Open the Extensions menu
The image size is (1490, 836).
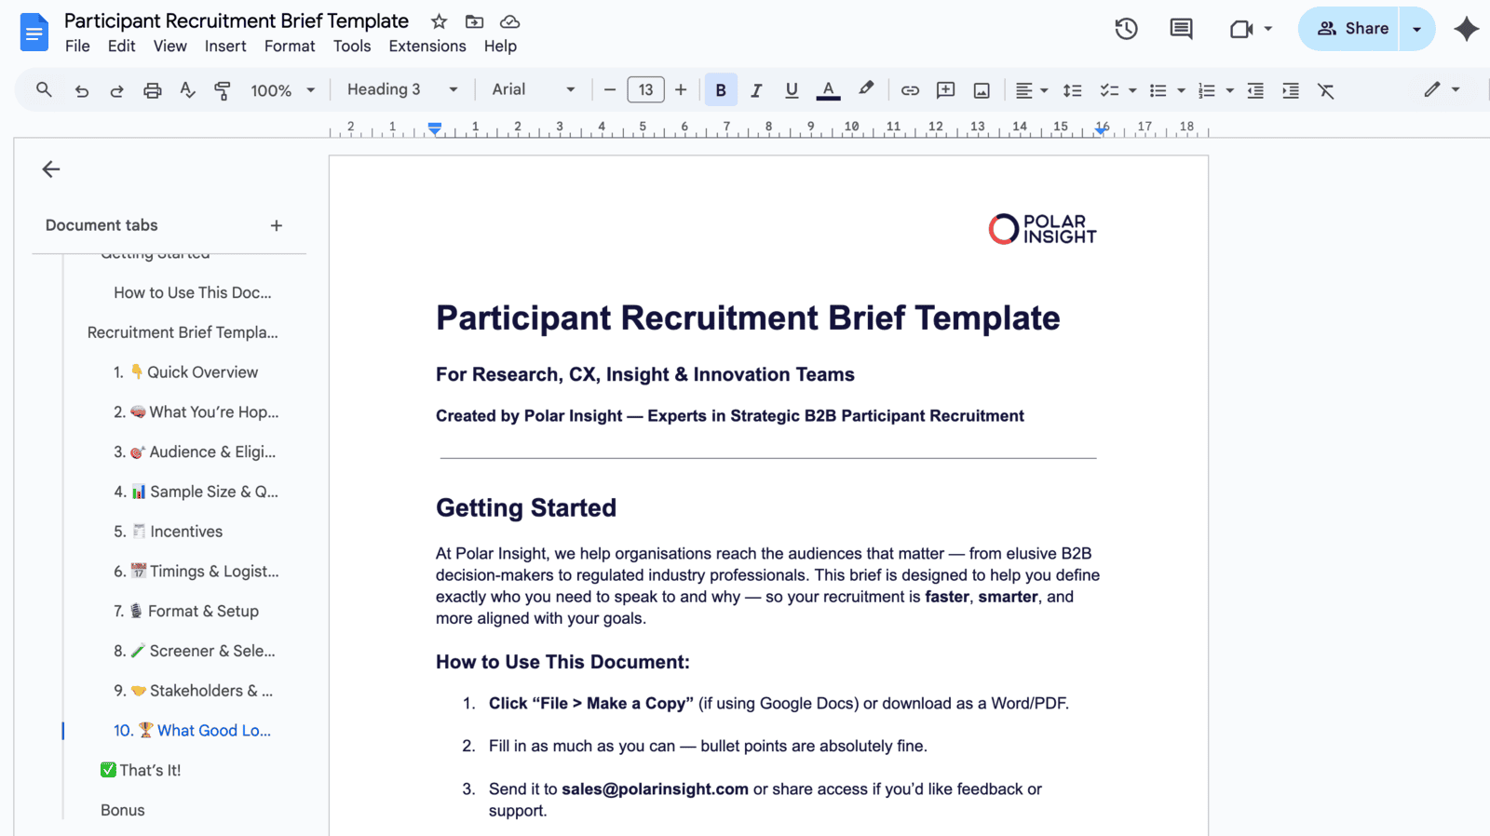click(427, 46)
